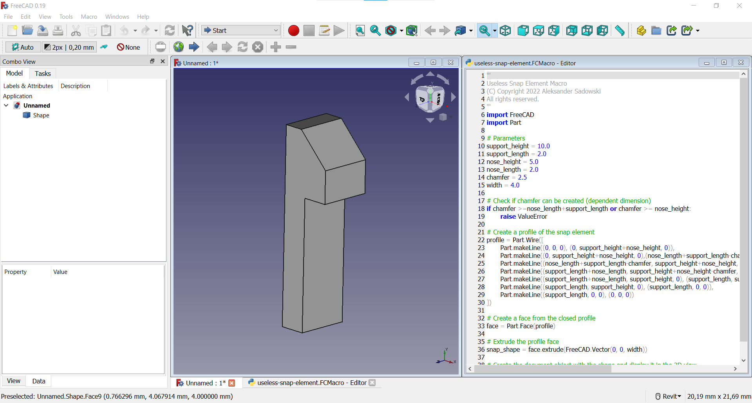
Task: Click the Data tab in property panel
Action: coord(38,381)
